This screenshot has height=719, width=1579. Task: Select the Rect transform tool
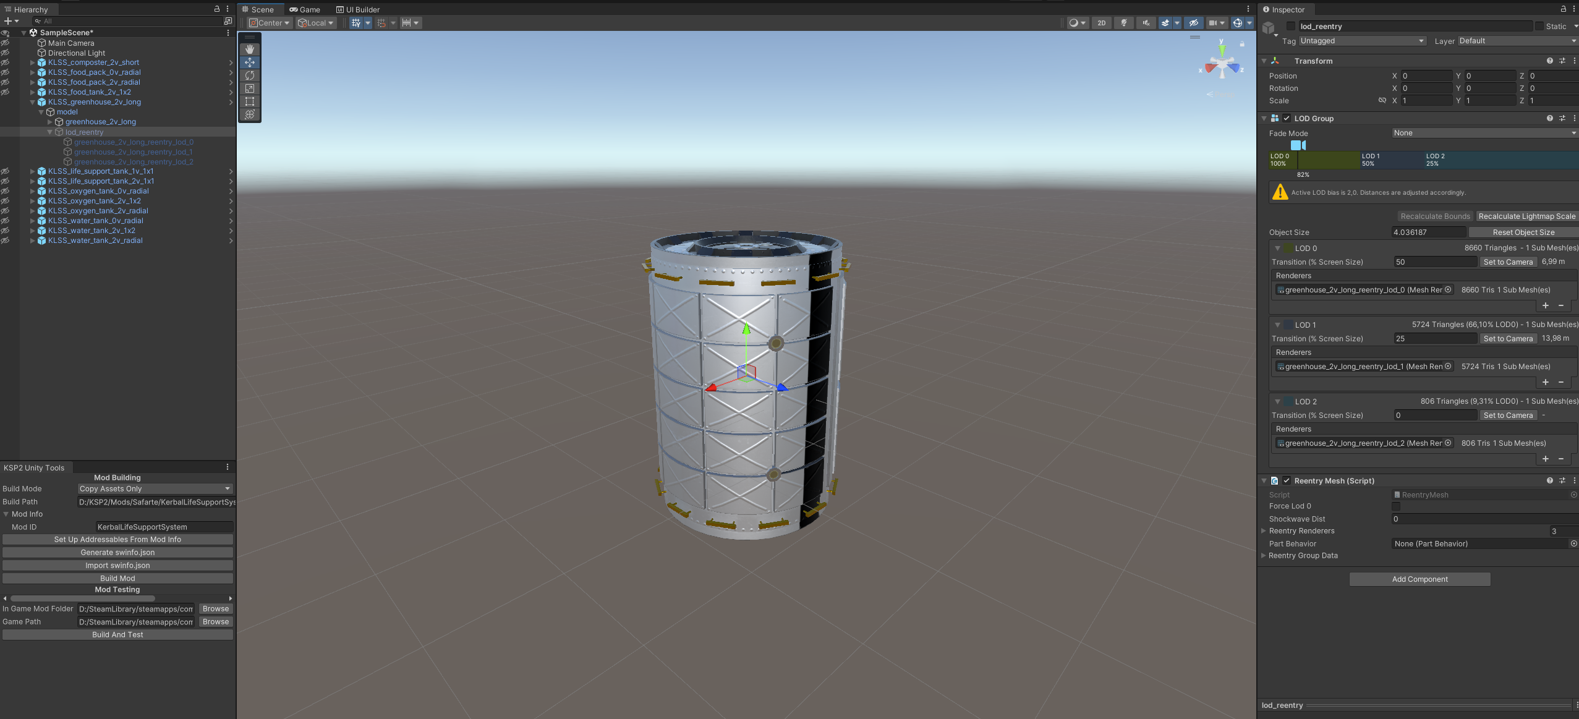click(250, 101)
